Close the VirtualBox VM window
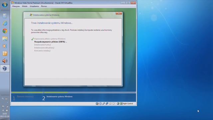Screen dimensions: 213x120 point(133,3)
